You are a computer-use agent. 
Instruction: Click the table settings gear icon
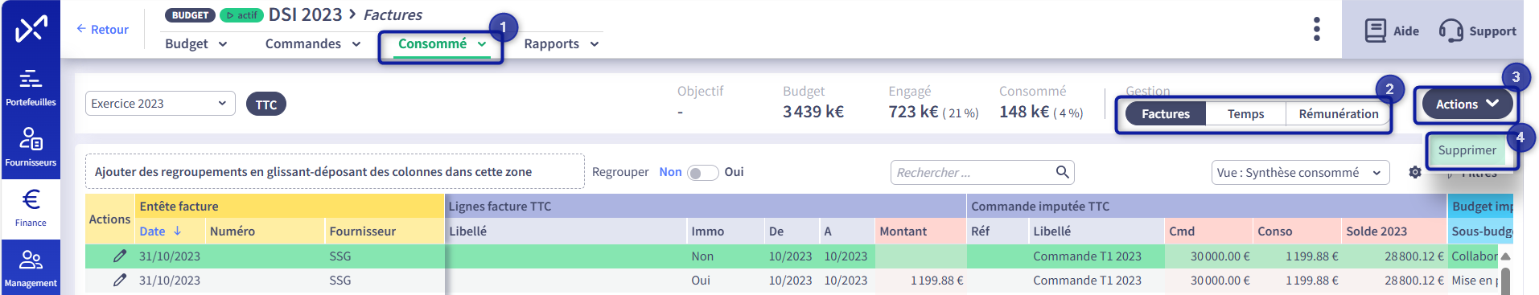(1415, 172)
